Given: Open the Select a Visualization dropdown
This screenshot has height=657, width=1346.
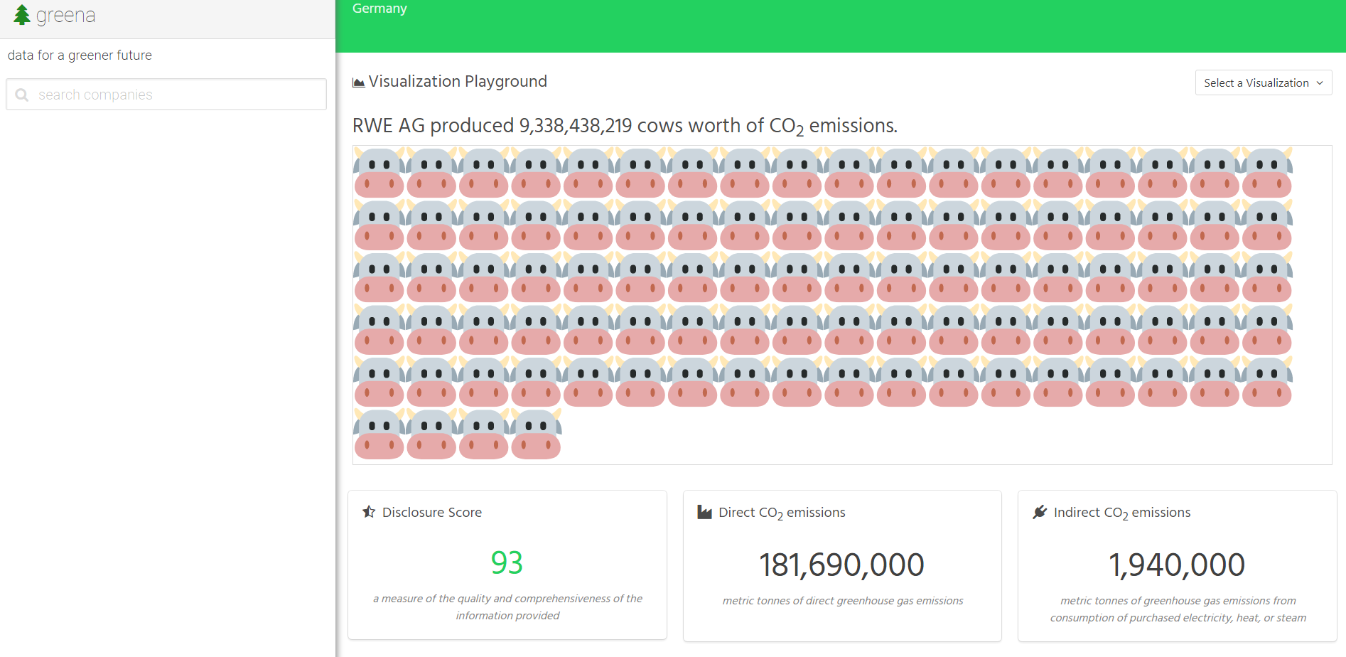Looking at the screenshot, I should (x=1263, y=82).
